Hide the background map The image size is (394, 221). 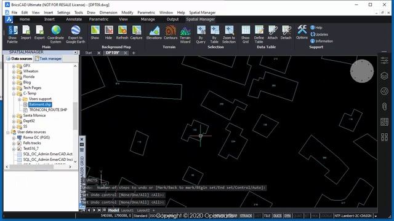coord(108,33)
